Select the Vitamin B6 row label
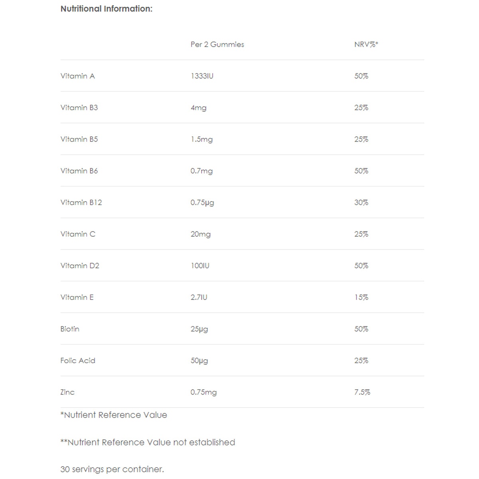Screen dimensions: 479x479 [x=79, y=171]
